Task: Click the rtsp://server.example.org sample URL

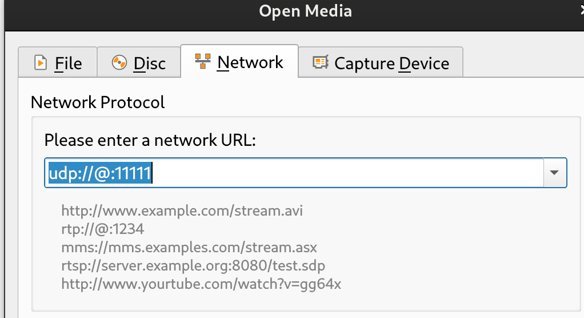Action: pyautogui.click(x=194, y=265)
